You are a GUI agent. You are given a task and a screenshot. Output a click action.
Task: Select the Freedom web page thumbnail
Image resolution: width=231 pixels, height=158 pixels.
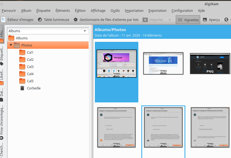click(x=163, y=63)
